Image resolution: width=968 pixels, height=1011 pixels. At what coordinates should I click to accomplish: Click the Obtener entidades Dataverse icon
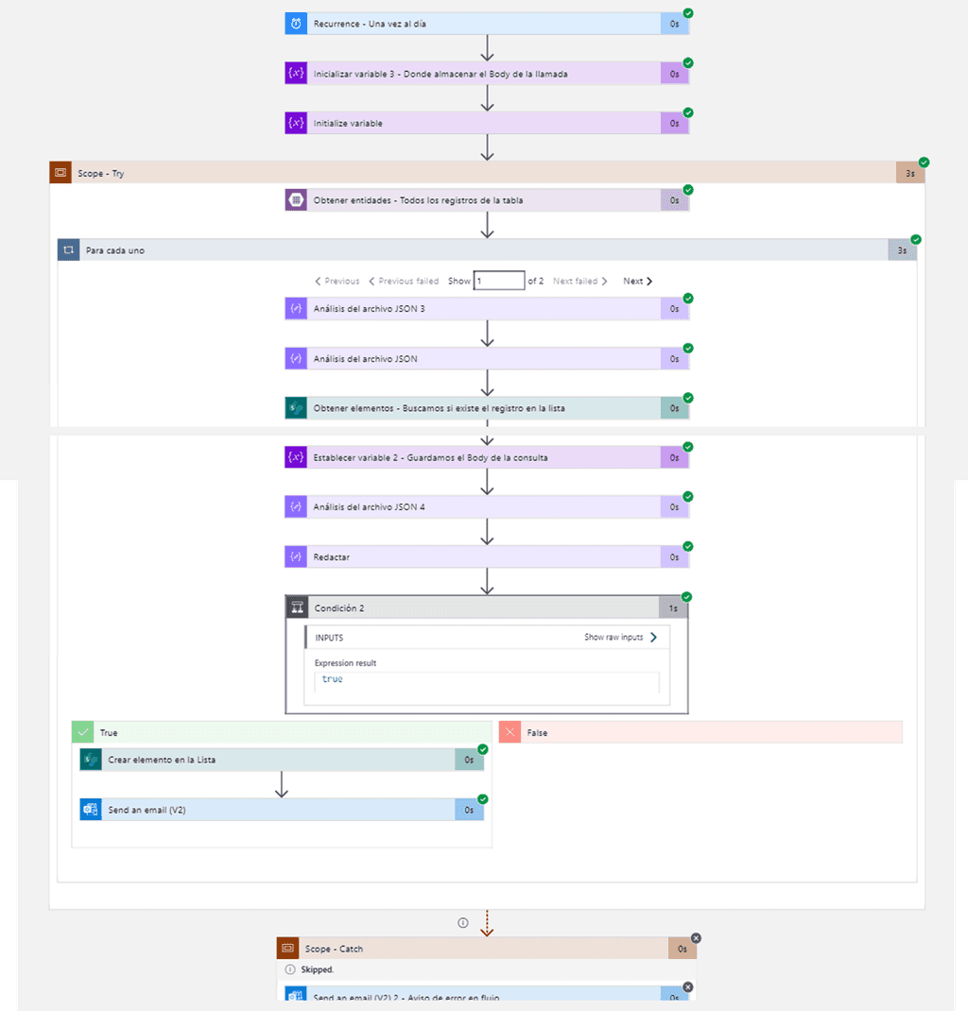(296, 200)
